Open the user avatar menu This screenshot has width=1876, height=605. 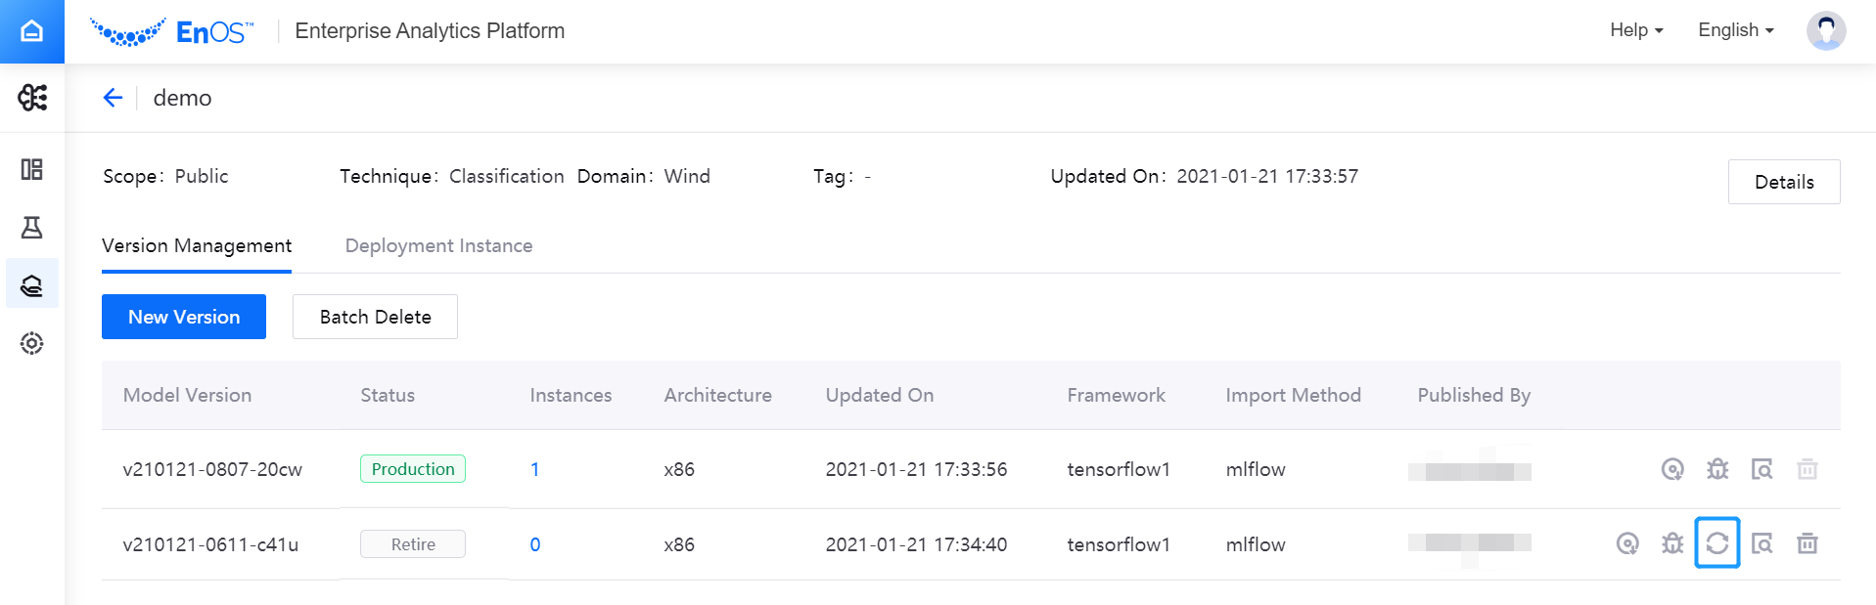click(x=1825, y=30)
